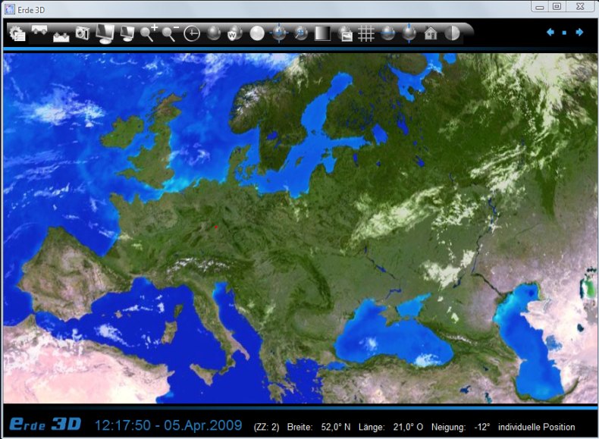Click the small dual monitors icon
The image size is (599, 439).
pyautogui.click(x=127, y=33)
